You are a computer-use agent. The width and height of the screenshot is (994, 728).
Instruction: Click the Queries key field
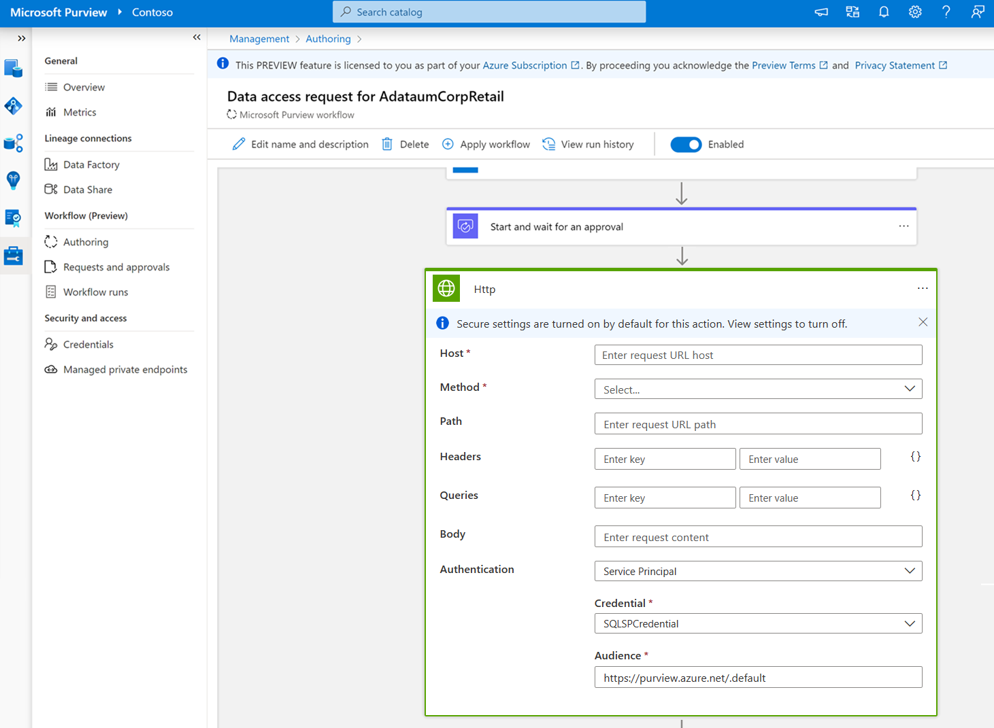[665, 498]
